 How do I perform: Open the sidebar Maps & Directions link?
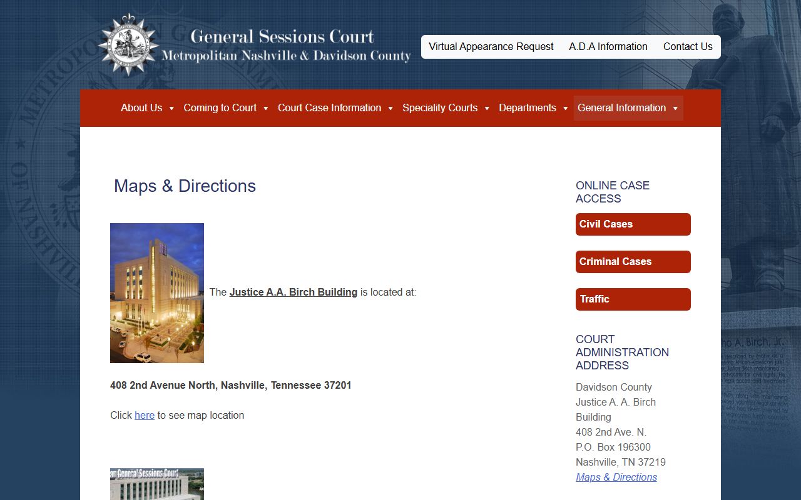616,477
